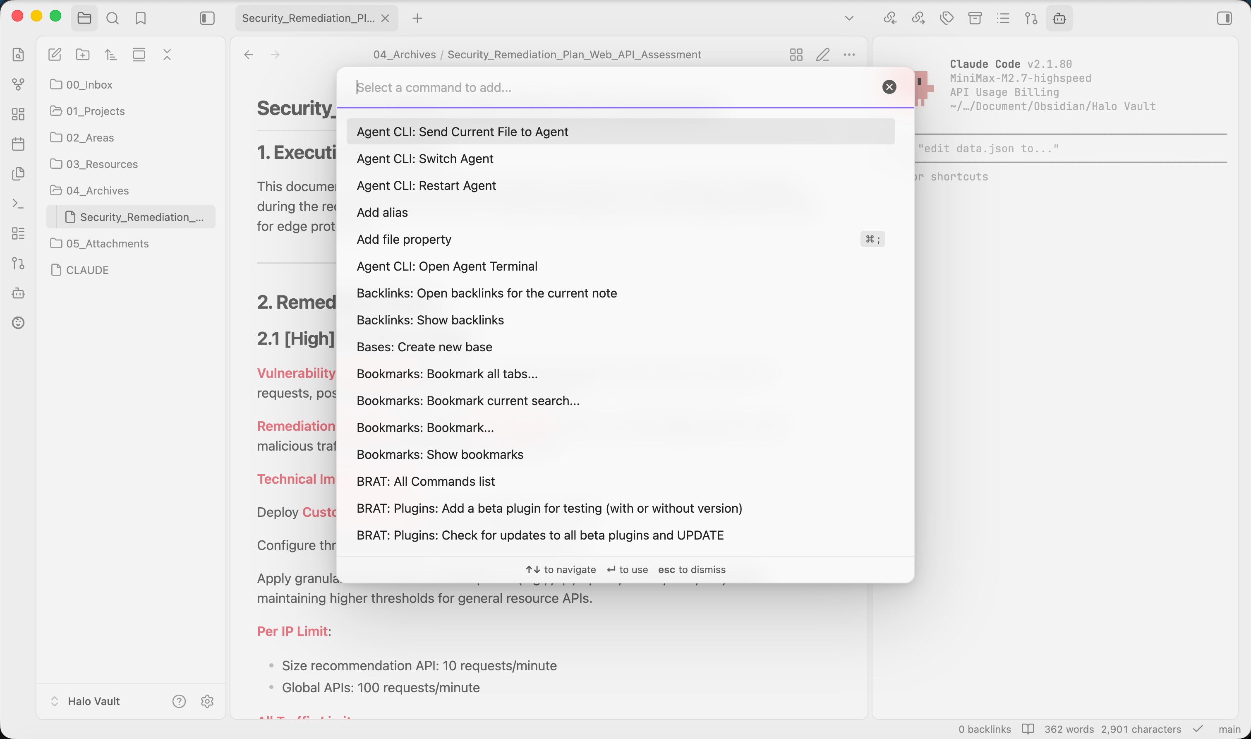Select Agent CLI: Switch Agent command
Viewport: 1251px width, 739px height.
tap(424, 158)
